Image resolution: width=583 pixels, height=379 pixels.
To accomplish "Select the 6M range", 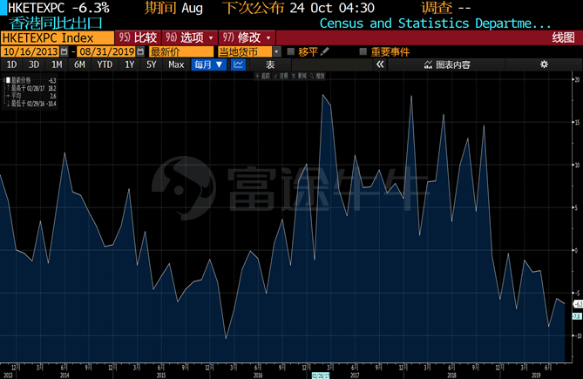I will pos(79,64).
